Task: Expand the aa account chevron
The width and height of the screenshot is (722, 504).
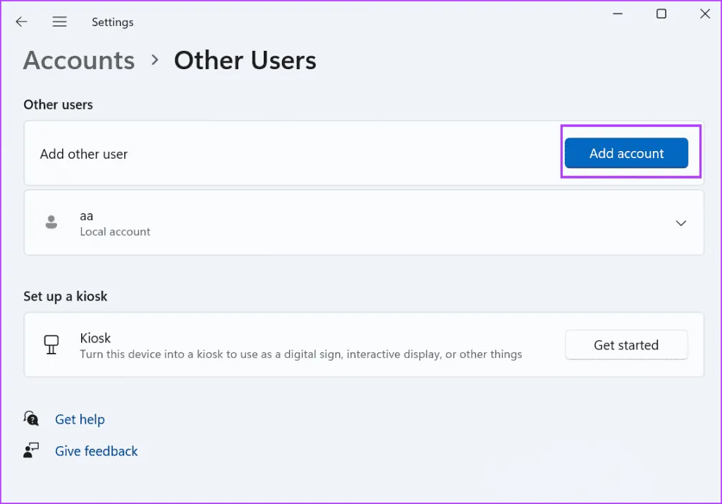Action: tap(680, 223)
